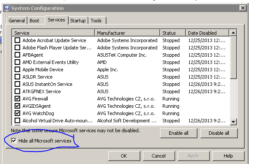This screenshot has height=164, width=255.
Task: Select the 'ASUS InstantOn Service' name
Action: point(48,84)
